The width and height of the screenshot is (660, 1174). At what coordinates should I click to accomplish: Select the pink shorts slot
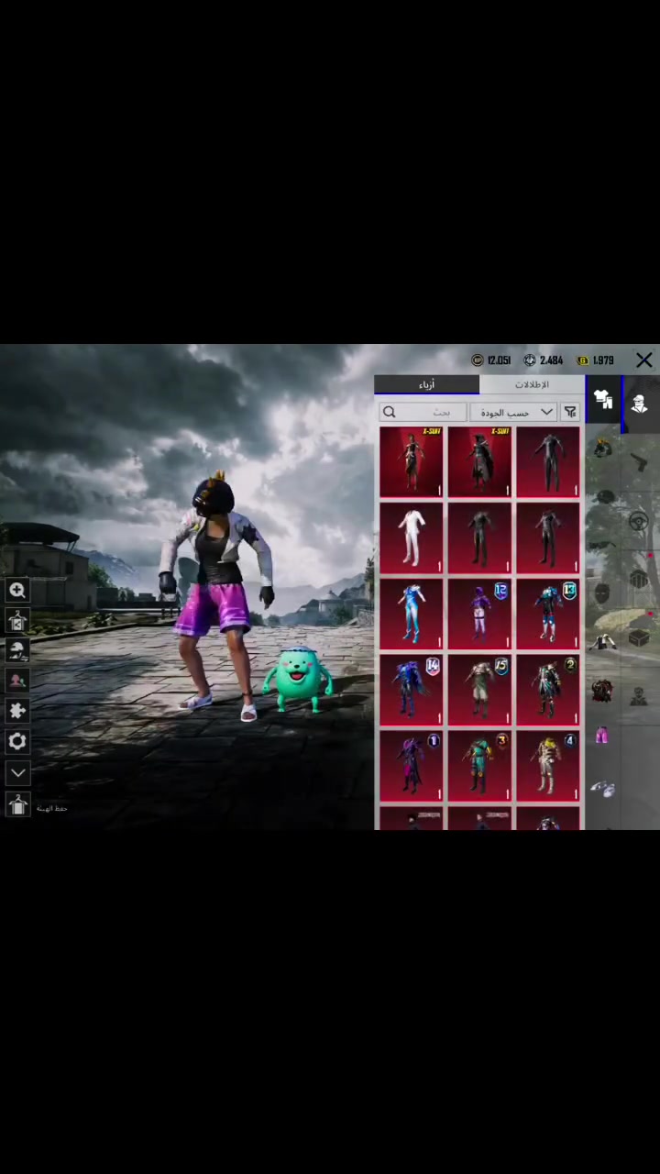coord(602,737)
